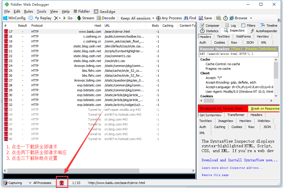Switch to the Composer tab
Screen dimensions: 283x188
tap(210, 26)
